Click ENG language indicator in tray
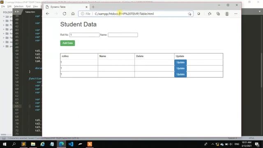This screenshot has height=148, width=263. point(237,144)
